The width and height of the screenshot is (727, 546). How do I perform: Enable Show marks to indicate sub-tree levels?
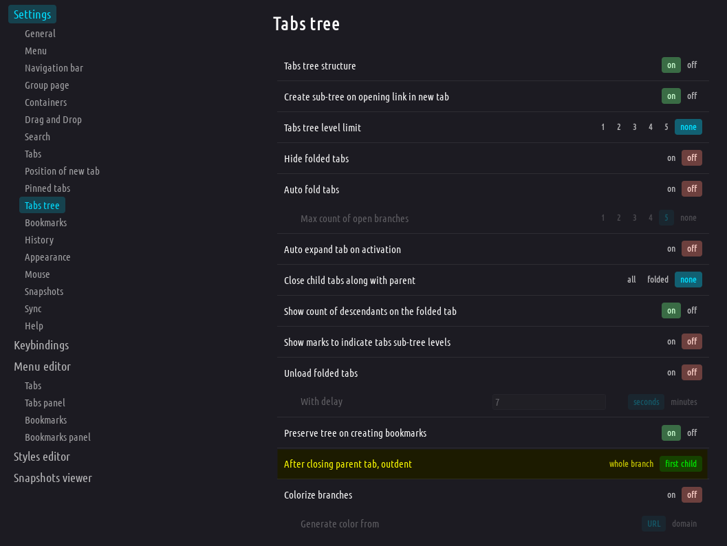pos(671,342)
